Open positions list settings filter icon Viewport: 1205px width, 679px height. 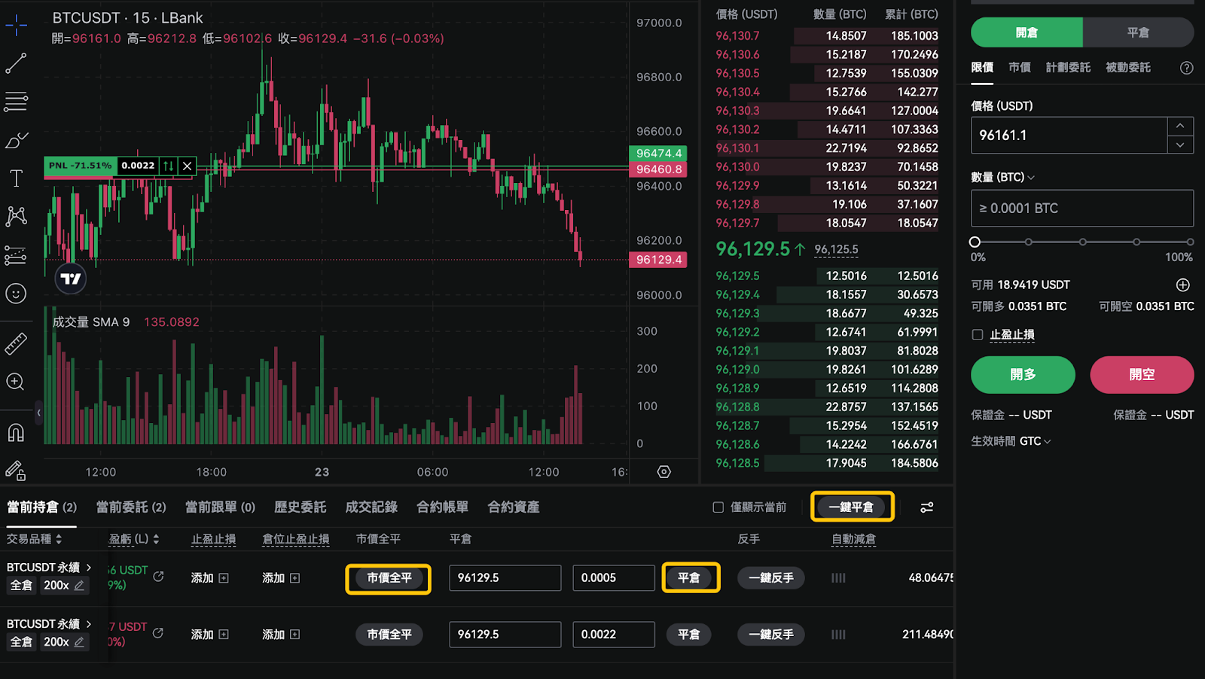pos(927,507)
